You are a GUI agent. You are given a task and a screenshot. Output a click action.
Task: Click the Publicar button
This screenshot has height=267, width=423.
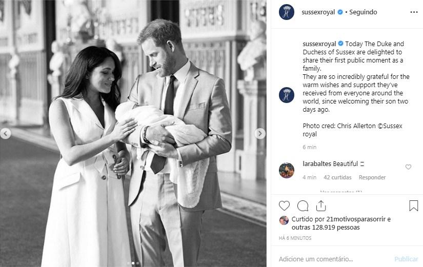click(x=406, y=259)
